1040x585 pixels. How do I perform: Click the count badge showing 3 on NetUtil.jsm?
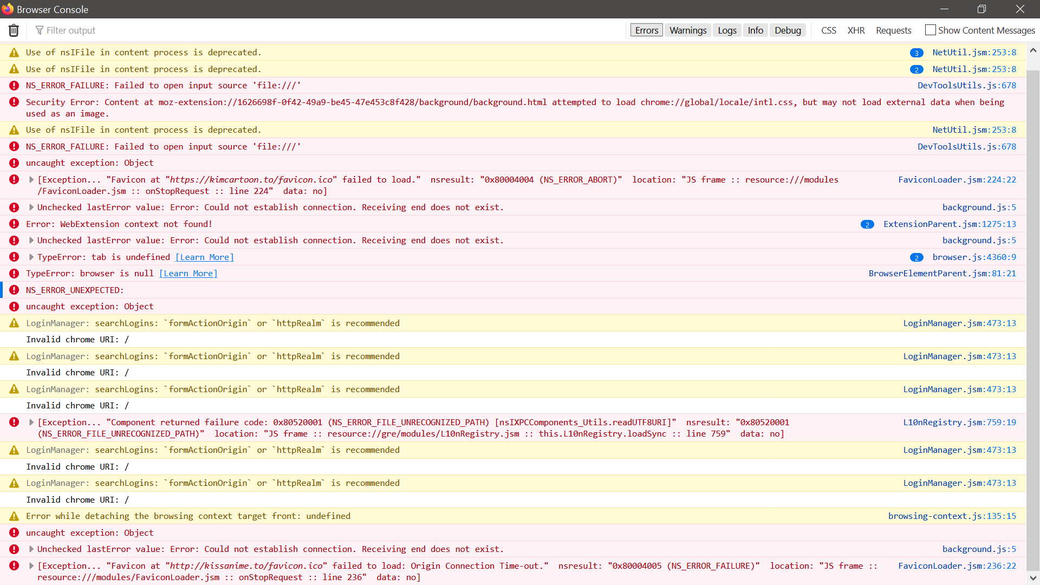pos(916,53)
